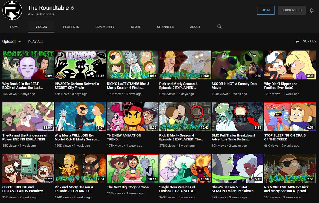
Task: Switch to the CHANNELS tab
Action: pos(165,27)
